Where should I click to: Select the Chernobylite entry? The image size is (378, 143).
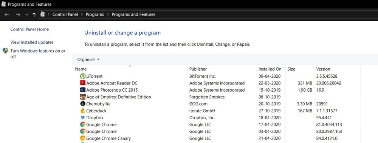[x=98, y=104]
